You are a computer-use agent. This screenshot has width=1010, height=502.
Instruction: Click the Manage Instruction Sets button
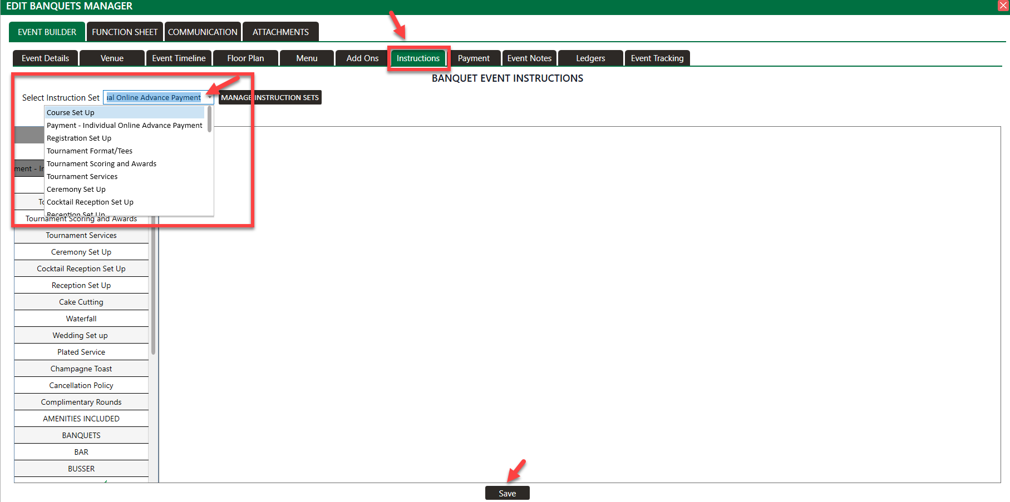click(x=270, y=98)
